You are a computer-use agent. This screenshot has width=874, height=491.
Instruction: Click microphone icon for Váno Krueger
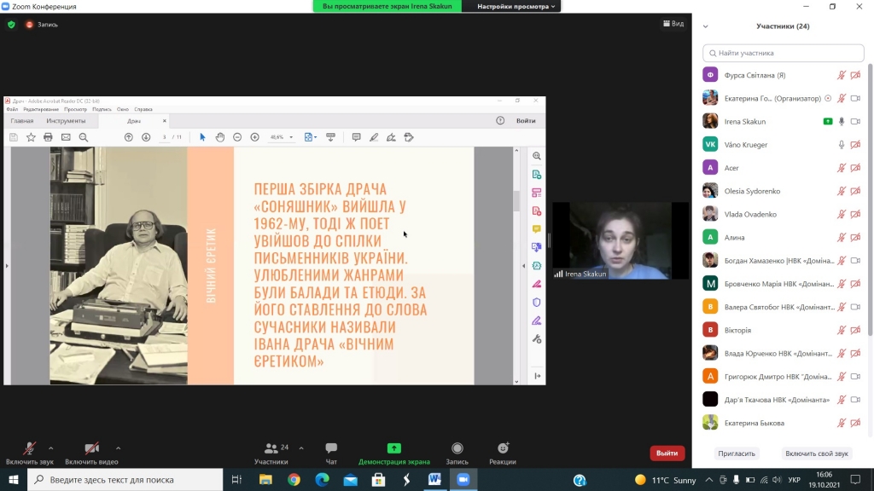pyautogui.click(x=842, y=145)
